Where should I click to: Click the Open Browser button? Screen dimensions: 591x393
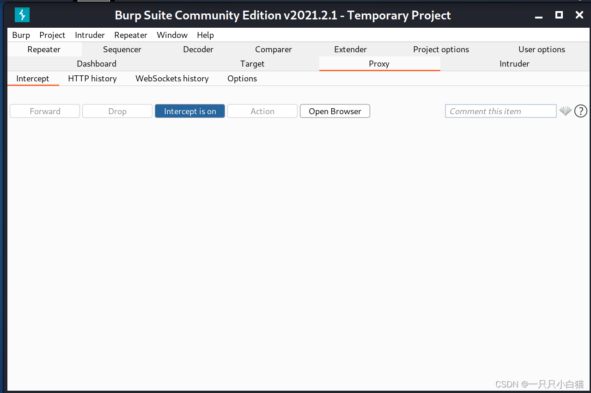[x=335, y=111]
